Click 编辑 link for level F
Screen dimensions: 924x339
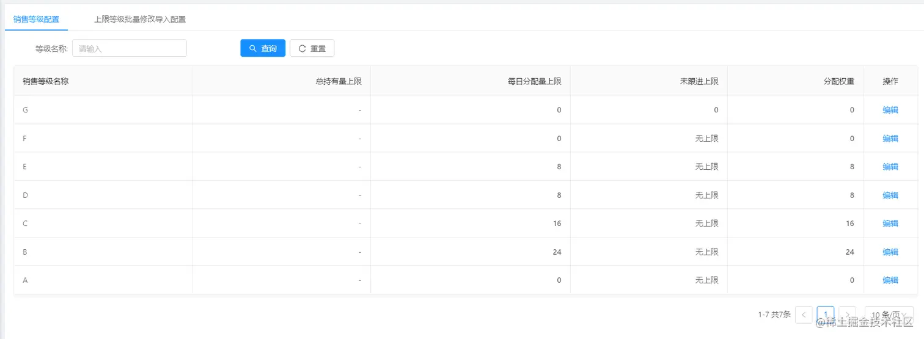coord(890,139)
